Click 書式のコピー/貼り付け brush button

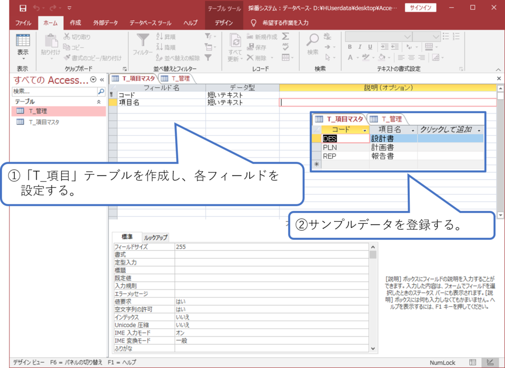[92, 58]
